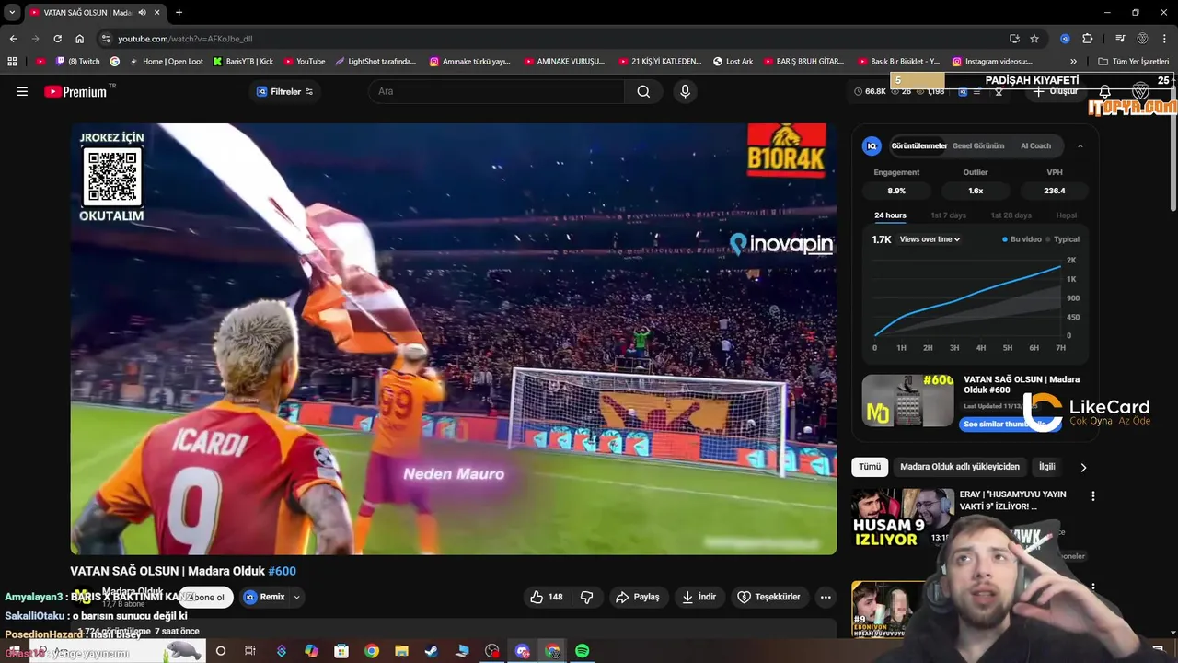Screen dimensions: 1178x663
Task: Open a new browser tab
Action: point(179,12)
